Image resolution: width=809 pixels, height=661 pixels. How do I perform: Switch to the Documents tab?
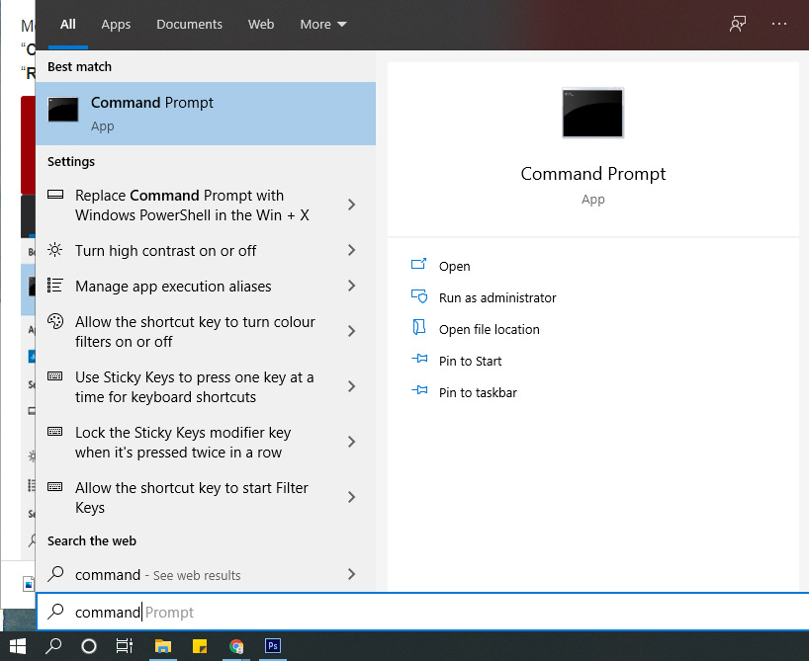(189, 25)
